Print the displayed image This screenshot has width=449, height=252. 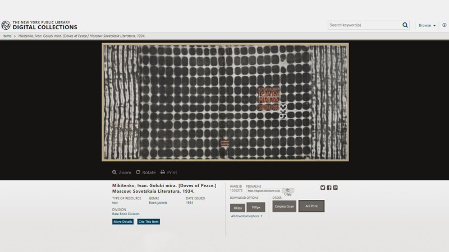169,172
